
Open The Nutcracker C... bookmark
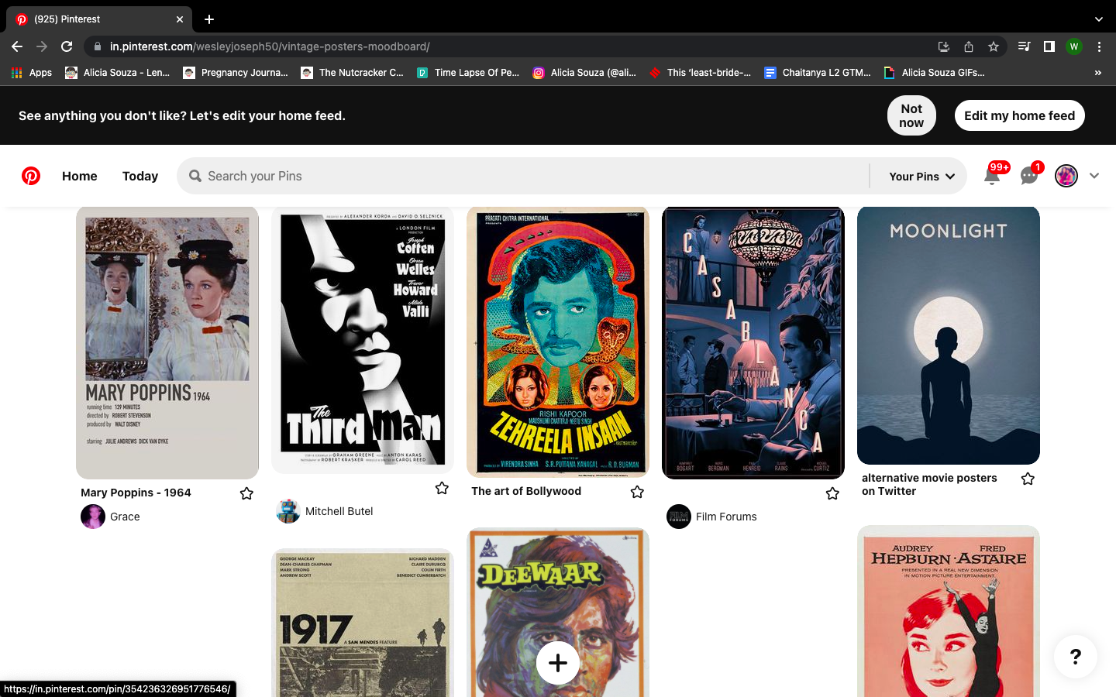point(353,73)
